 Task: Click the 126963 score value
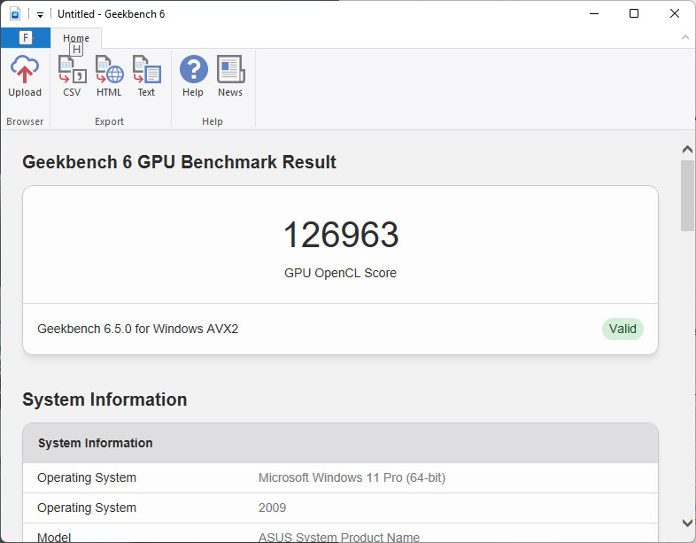click(x=340, y=235)
